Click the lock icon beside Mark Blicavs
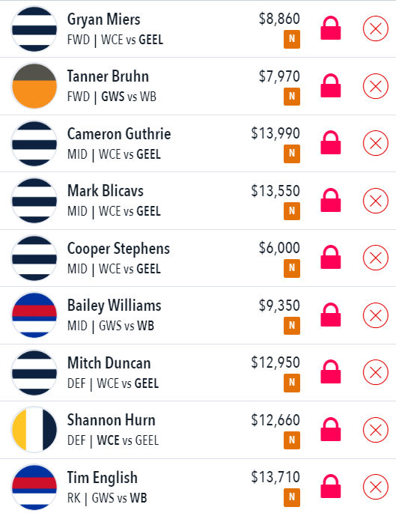 [331, 200]
